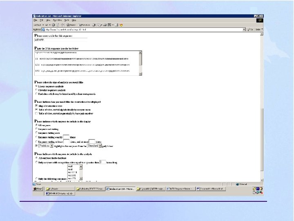Select Enzymes not cutting radio button

pos(36,129)
